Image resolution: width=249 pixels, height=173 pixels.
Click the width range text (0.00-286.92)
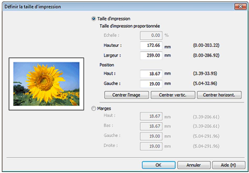click(x=206, y=55)
